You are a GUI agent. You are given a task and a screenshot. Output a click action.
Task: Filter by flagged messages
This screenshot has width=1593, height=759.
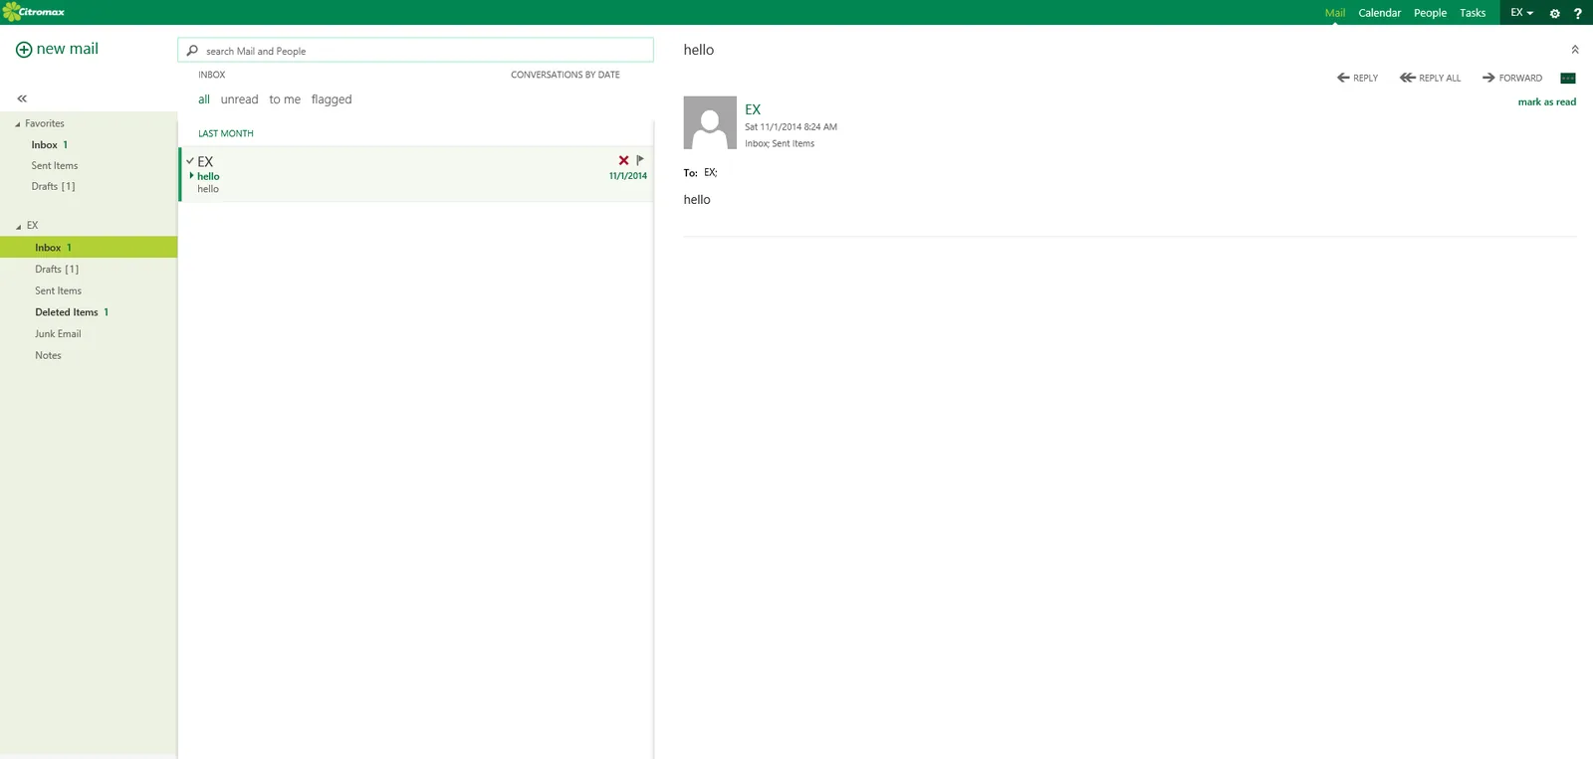pyautogui.click(x=332, y=99)
